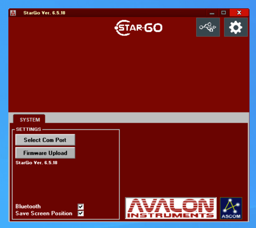Uncheck Save Screen Position
Image resolution: width=256 pixels, height=228 pixels.
[x=81, y=213]
